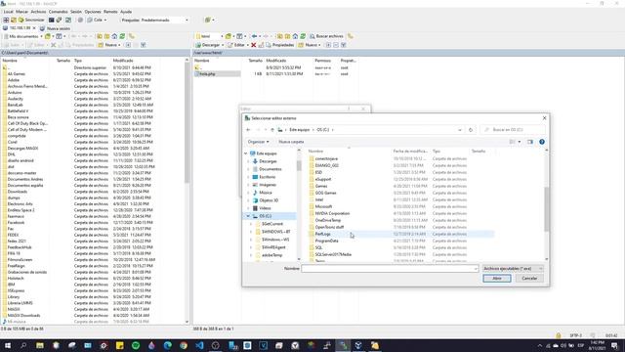Screen dimensions: 625x352
Task: Click Buscar archivos in the remote toolbar
Action: 327,36
